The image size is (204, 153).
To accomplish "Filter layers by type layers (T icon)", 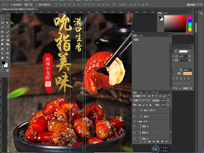I will [157, 96].
